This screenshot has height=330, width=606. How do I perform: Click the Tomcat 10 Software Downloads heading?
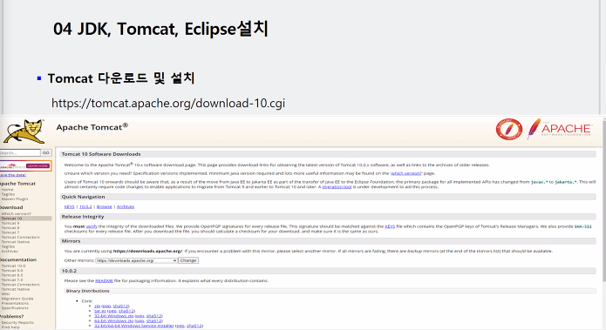(x=101, y=154)
